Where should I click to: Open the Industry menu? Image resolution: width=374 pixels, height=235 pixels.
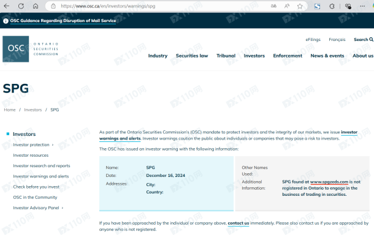pyautogui.click(x=158, y=56)
